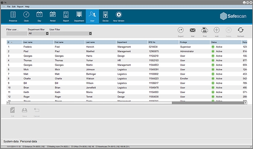The image size is (253, 149).
Task: Click the Mail envelope icon
Action: 192,31
